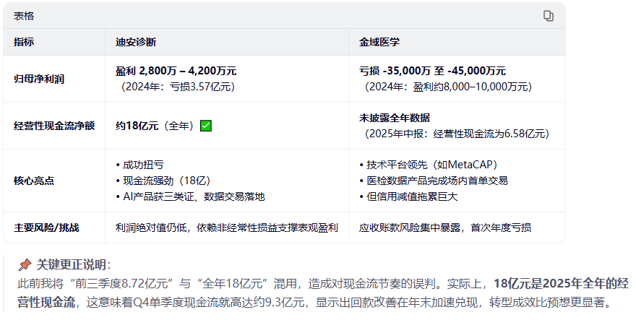This screenshot has height=320, width=636.
Task: Click the green checkmark emoji beside 约18亿元
Action: pos(206,126)
